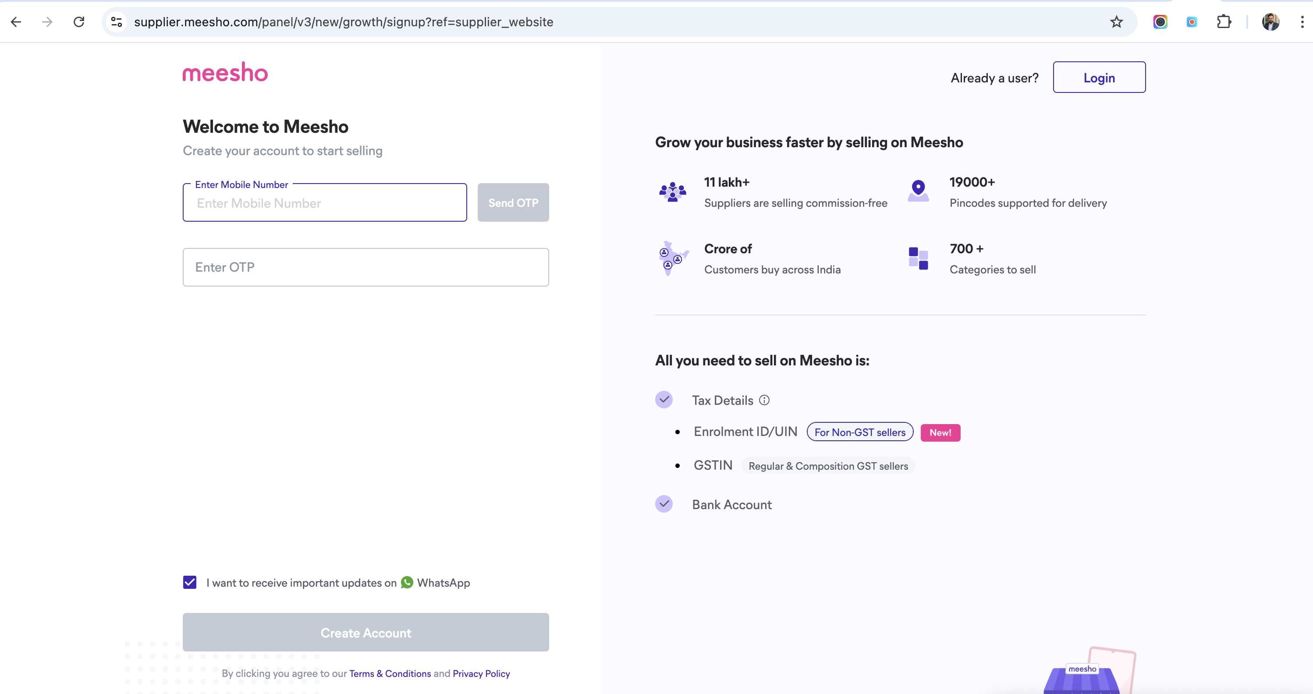The width and height of the screenshot is (1313, 694).
Task: Click the Grow your business faster heading
Action: coord(809,142)
